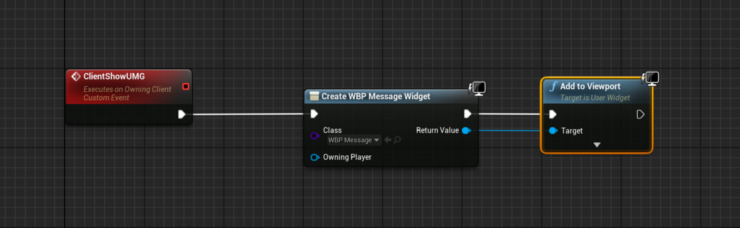Viewport: 740px width, 228px height.
Task: Click the ClientShowUMG event diamond icon
Action: pyautogui.click(x=76, y=76)
